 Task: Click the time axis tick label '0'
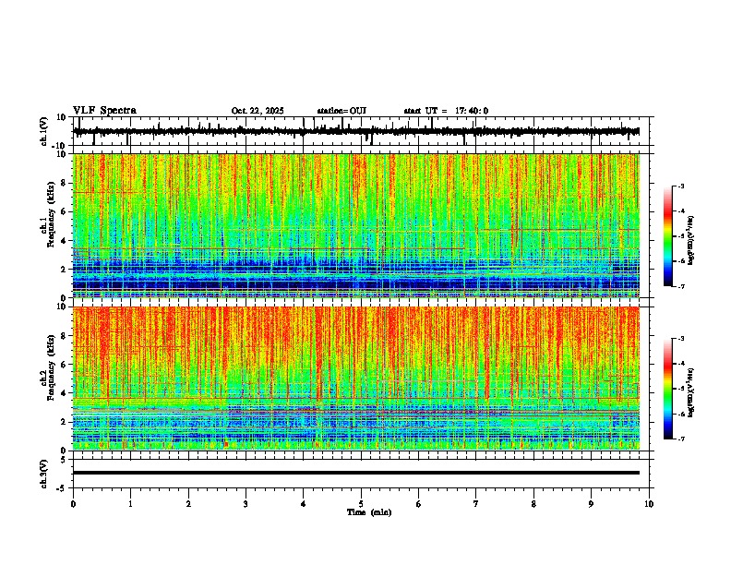pyautogui.click(x=73, y=504)
